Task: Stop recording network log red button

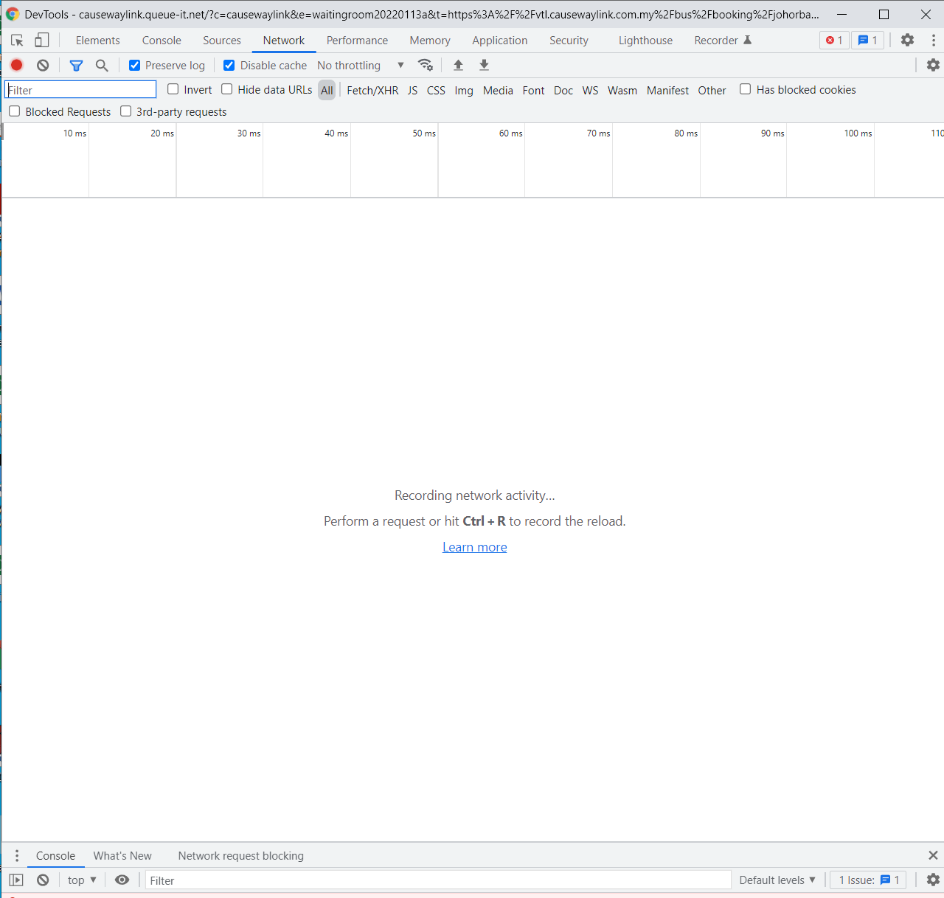Action: (16, 66)
